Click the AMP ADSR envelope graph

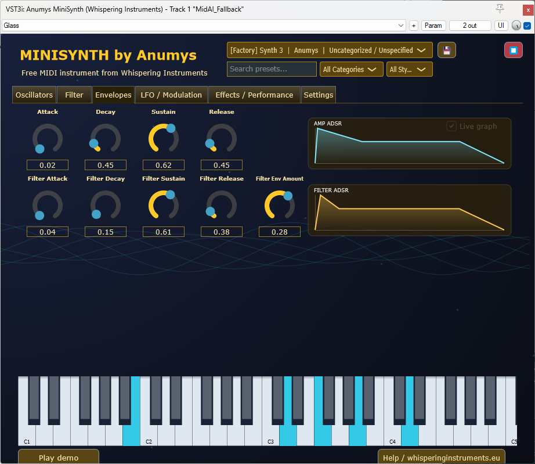tap(410, 143)
